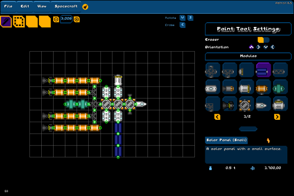
Task: Click the 3,006 zoom value field
Action: tap(66, 19)
